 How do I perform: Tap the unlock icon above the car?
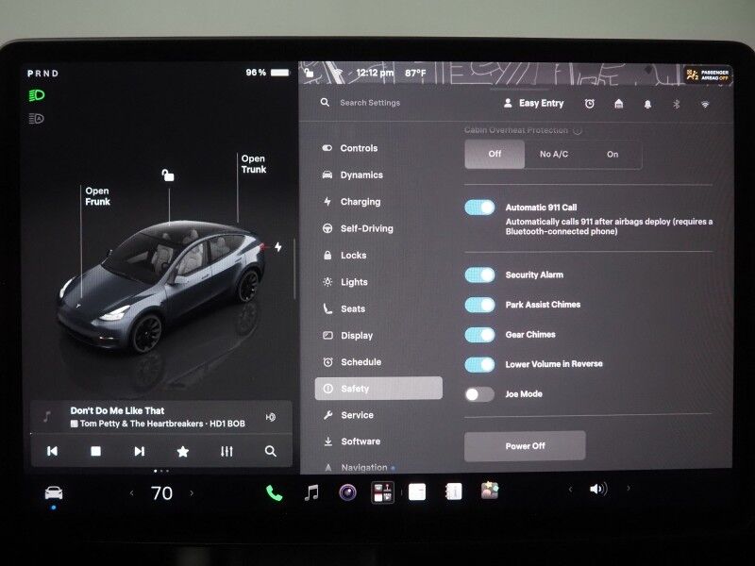click(x=168, y=175)
